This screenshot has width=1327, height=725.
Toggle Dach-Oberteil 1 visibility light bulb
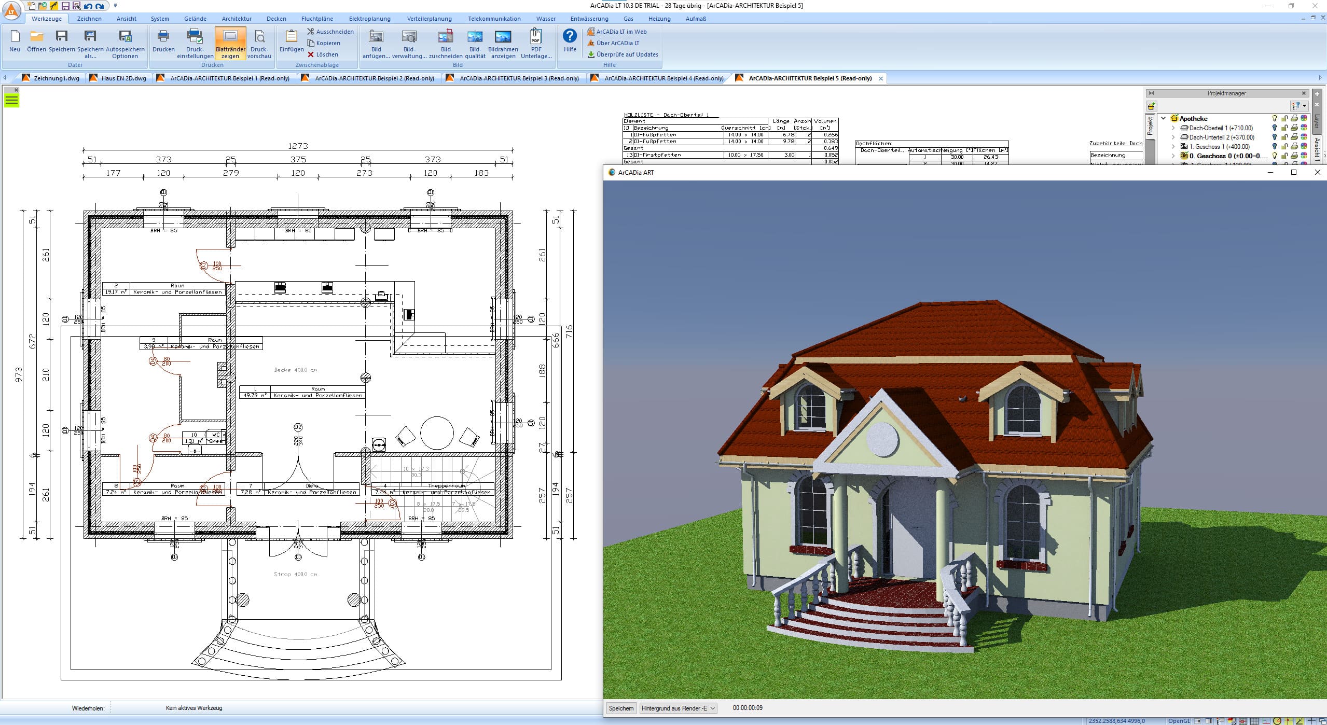pyautogui.click(x=1275, y=128)
